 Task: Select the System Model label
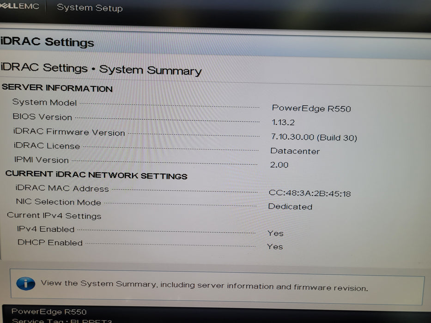pos(44,102)
